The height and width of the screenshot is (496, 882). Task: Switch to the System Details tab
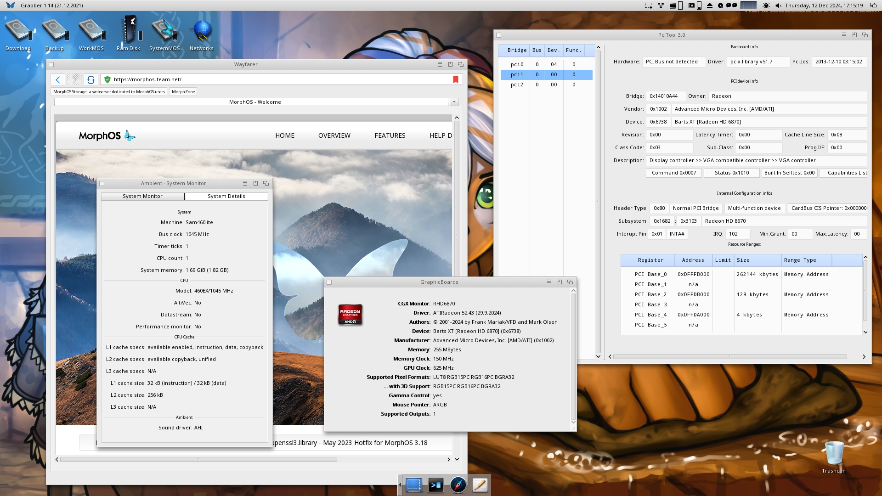click(226, 196)
